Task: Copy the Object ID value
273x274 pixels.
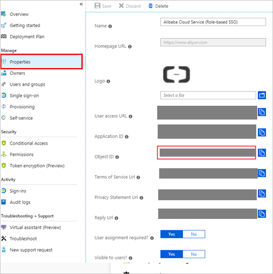Action: (x=262, y=152)
